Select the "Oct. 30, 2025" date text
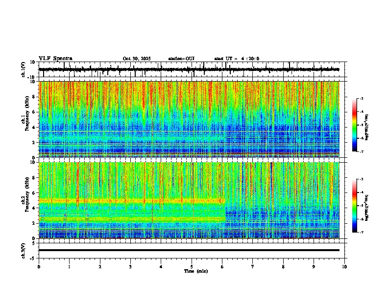Viewport: 388px width, 299px height. pos(137,59)
